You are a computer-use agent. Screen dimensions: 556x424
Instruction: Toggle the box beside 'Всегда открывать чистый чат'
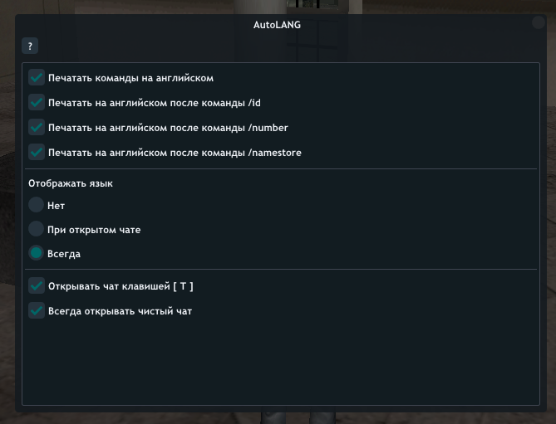(37, 310)
